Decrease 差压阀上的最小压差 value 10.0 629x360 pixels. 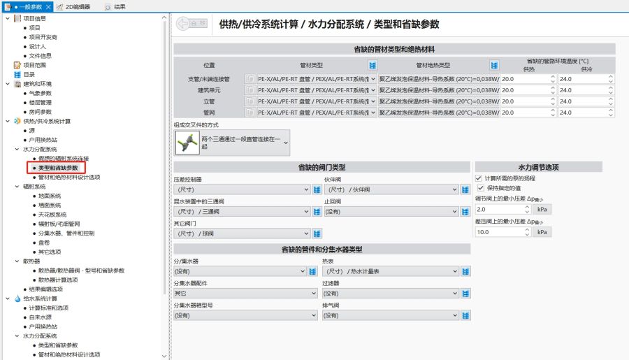point(527,234)
